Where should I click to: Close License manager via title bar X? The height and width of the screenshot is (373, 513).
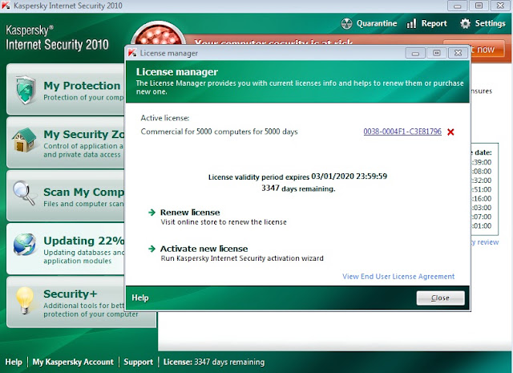point(458,53)
